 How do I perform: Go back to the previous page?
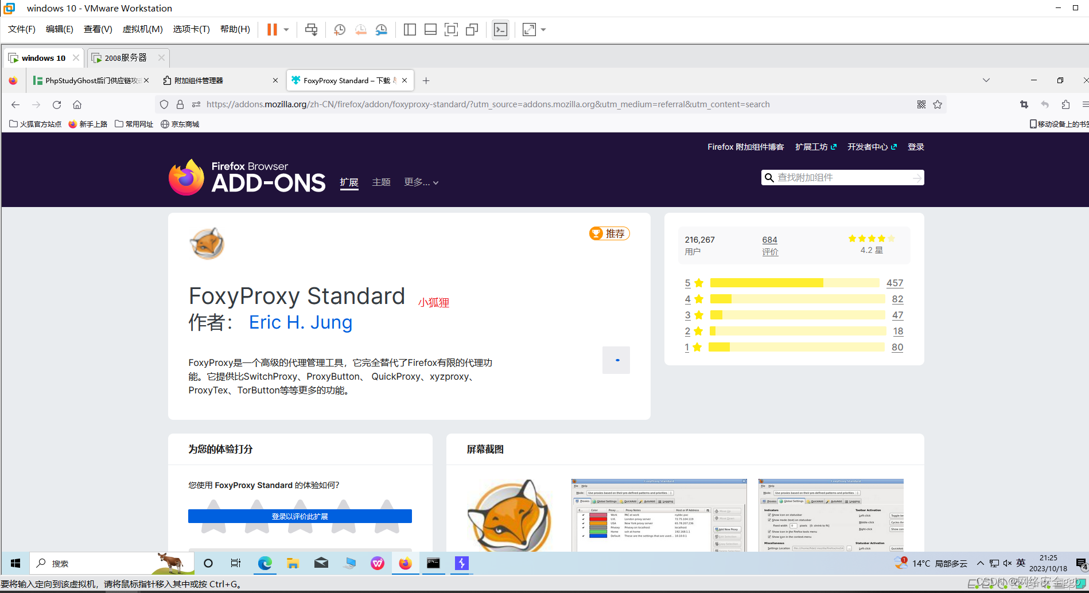[15, 104]
